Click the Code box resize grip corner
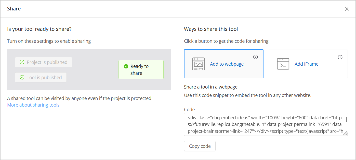356x160 pixels. click(345, 133)
